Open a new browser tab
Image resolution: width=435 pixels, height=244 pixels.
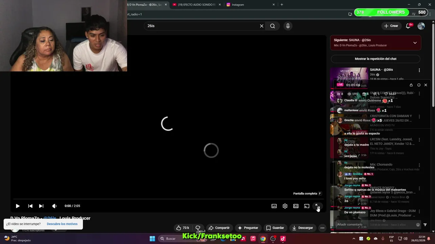(282, 5)
